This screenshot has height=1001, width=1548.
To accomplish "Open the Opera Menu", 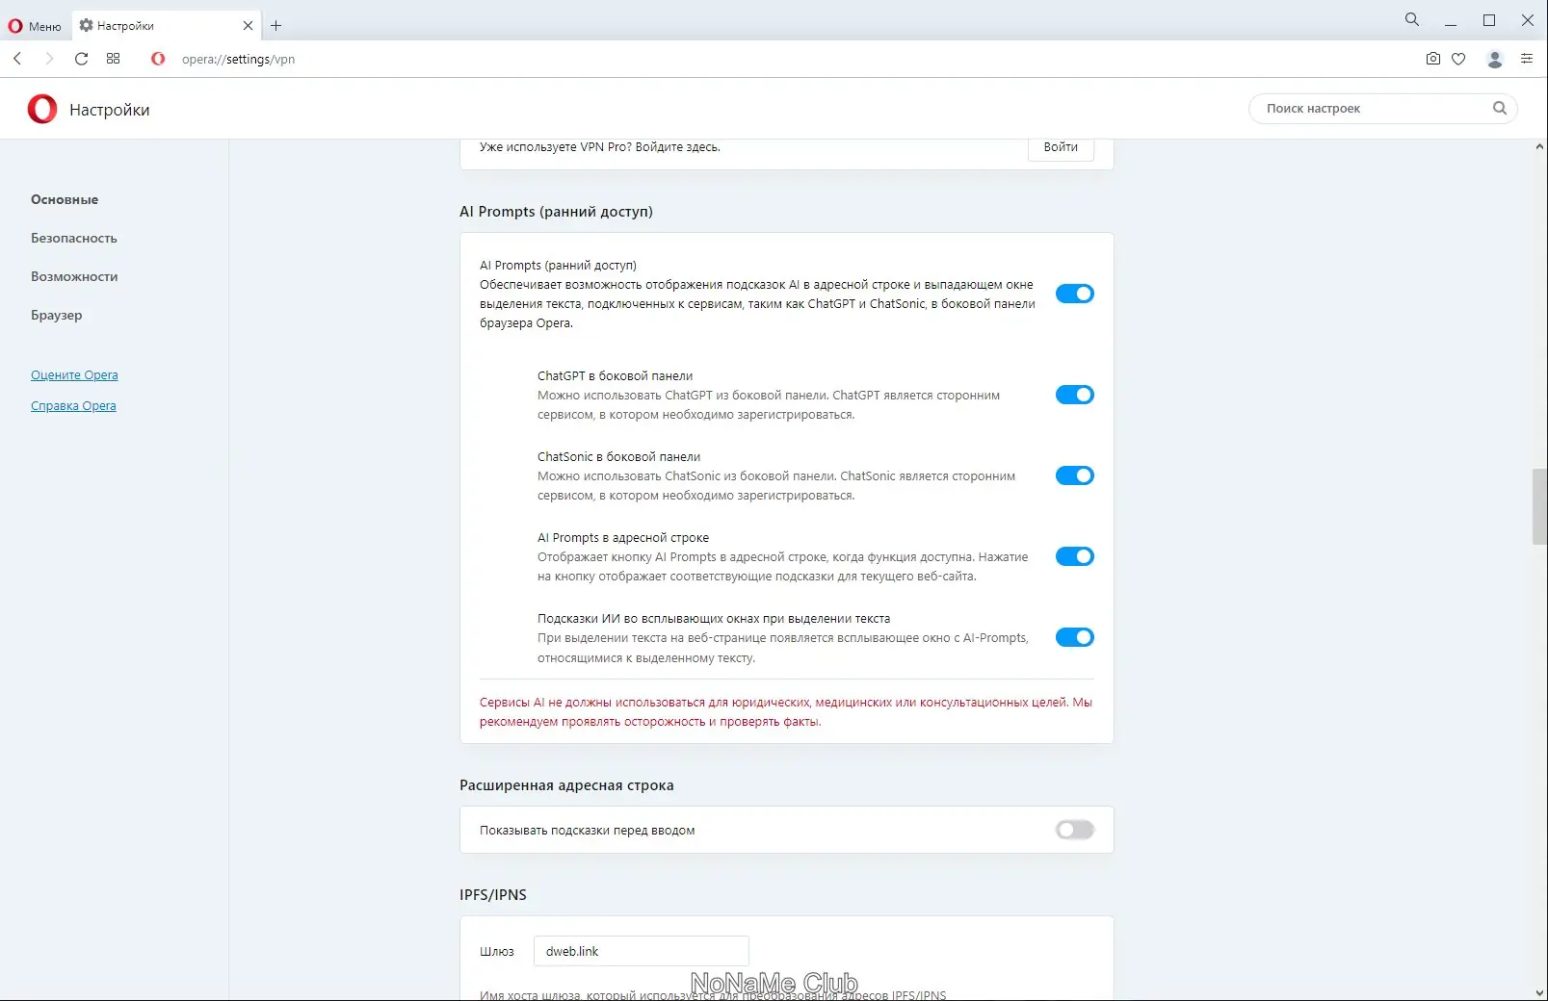I will coord(35,26).
